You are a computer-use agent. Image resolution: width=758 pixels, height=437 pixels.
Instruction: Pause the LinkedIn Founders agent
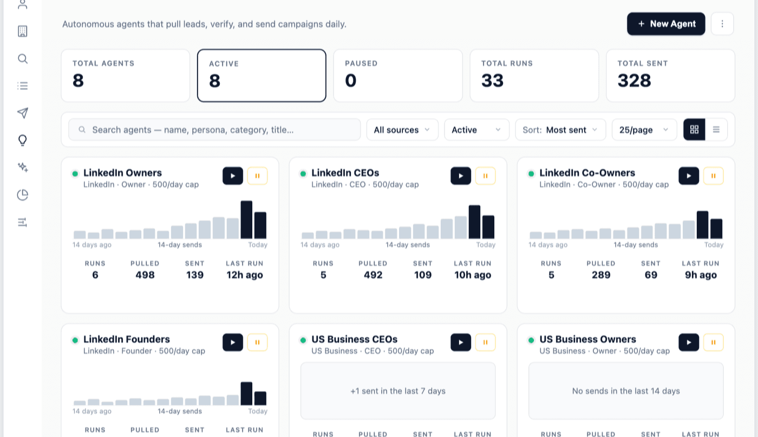[x=257, y=342]
